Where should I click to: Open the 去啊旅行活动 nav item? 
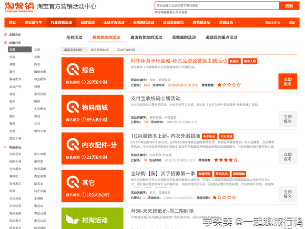point(144,22)
